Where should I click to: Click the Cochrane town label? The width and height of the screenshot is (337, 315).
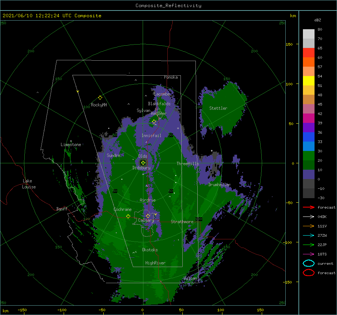click(x=122, y=209)
